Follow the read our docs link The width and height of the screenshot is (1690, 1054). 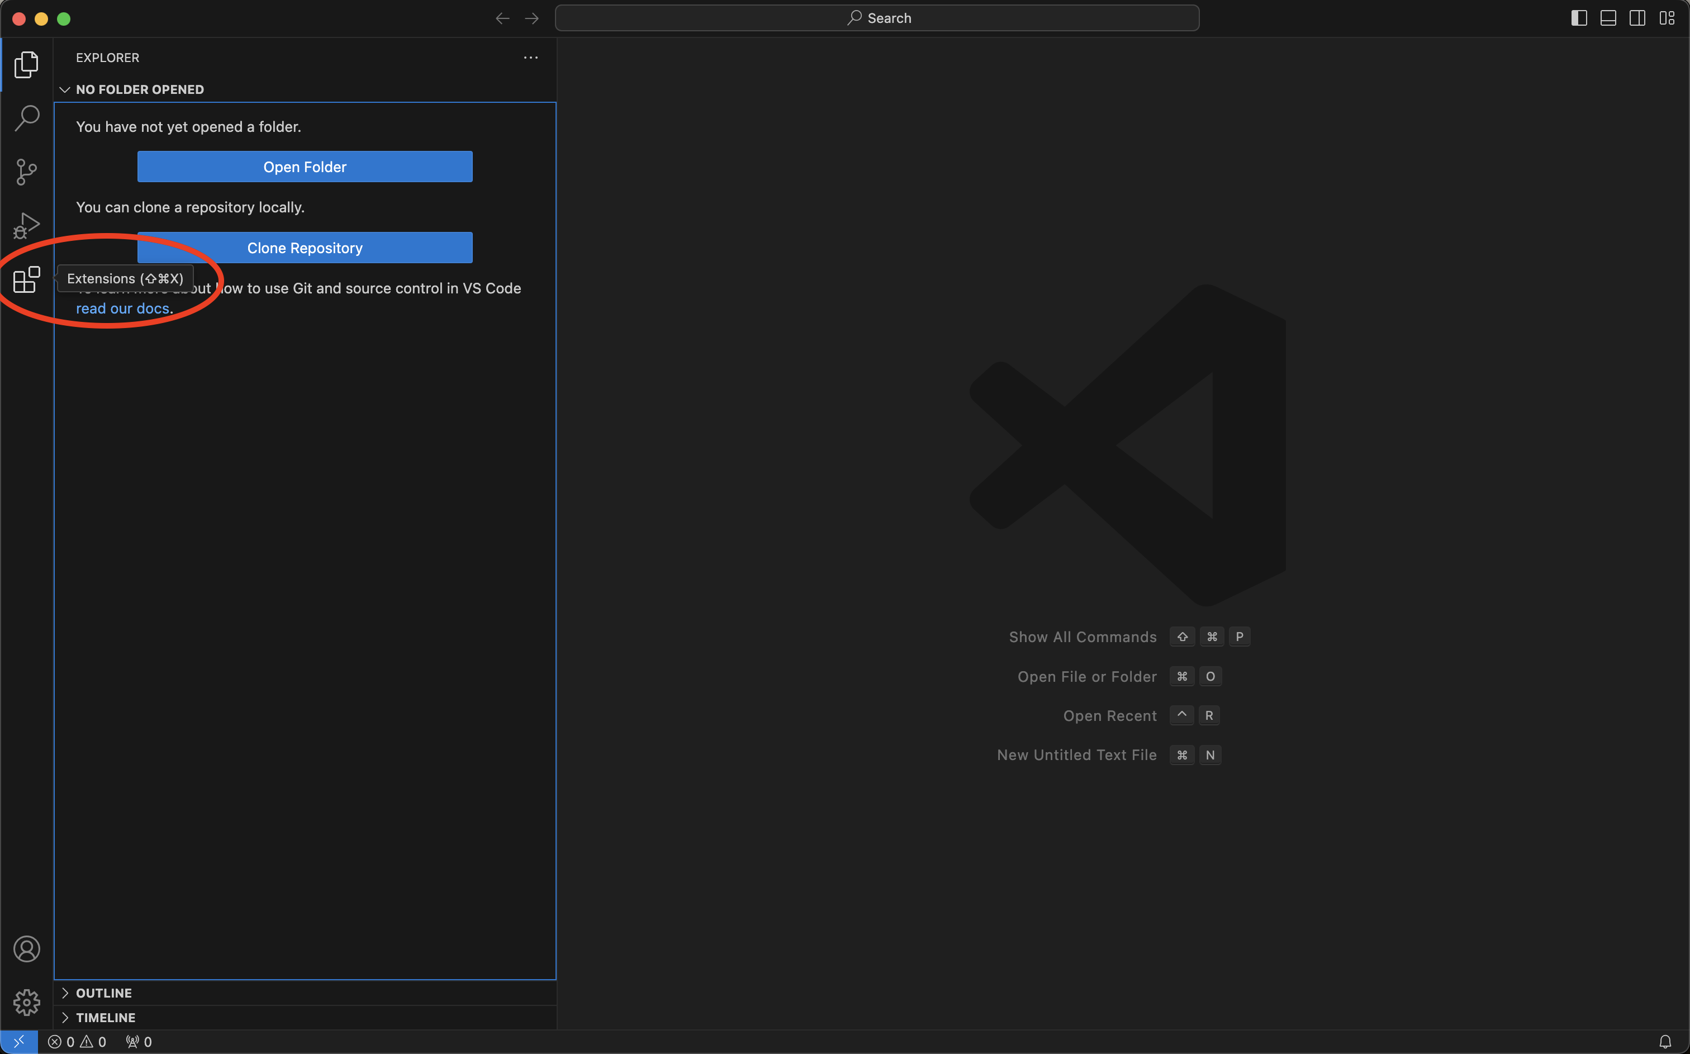(122, 308)
